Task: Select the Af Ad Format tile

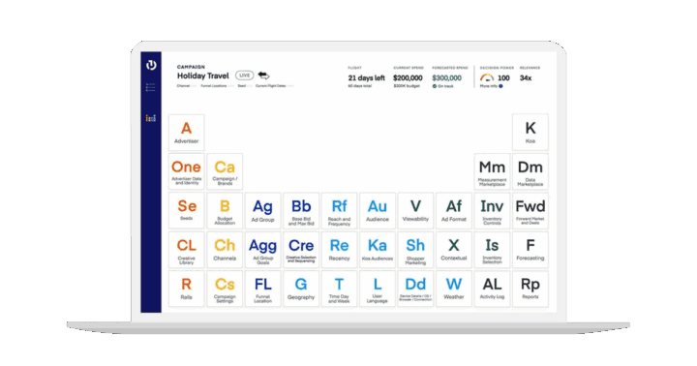Action: click(x=454, y=211)
